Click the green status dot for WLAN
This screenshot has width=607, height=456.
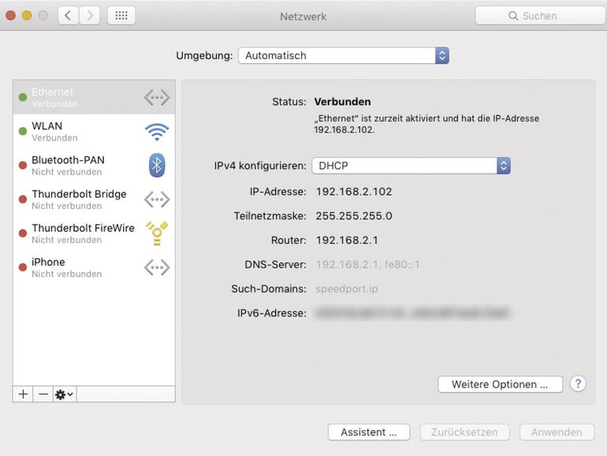tap(23, 131)
